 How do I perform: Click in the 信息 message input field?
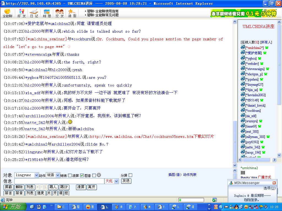[59, 181]
